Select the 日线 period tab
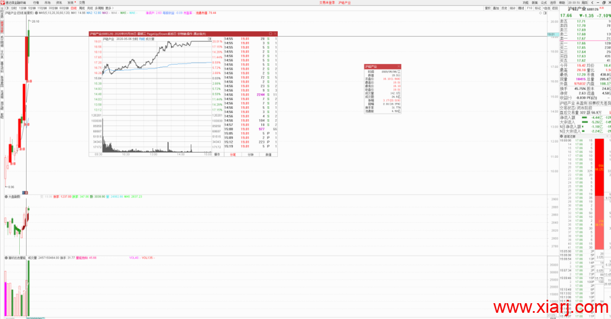Screen dimensions: 611x319 [x=73, y=8]
